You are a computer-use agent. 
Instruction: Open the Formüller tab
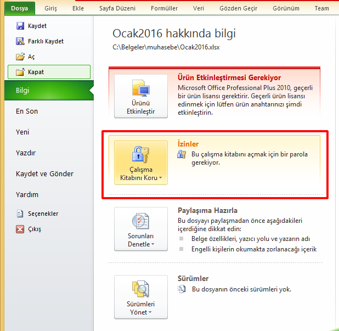(164, 8)
